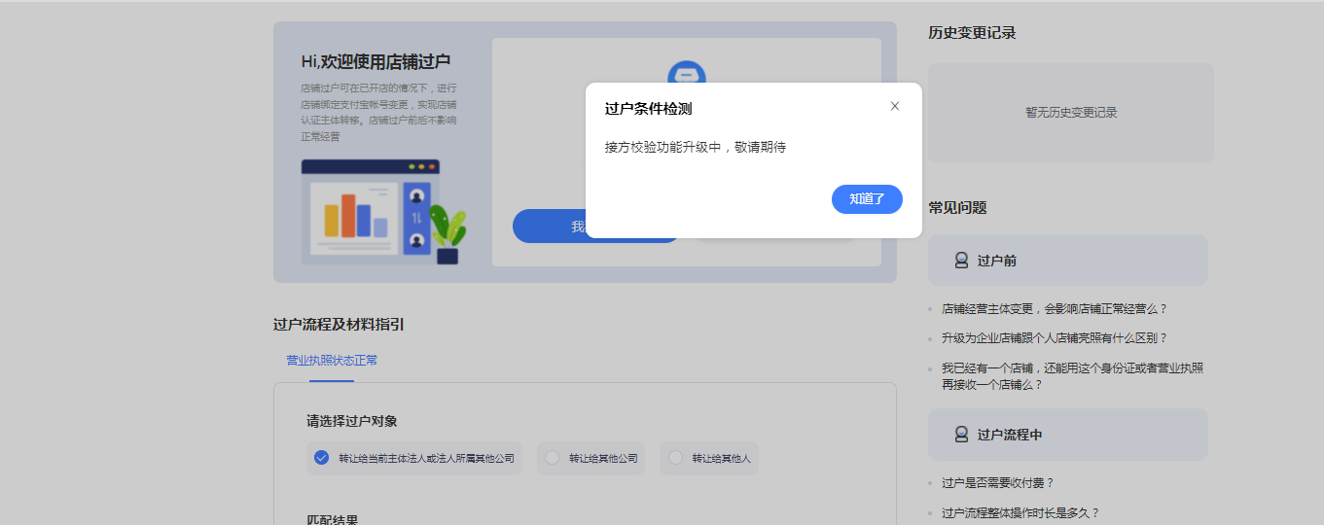The width and height of the screenshot is (1324, 525).
Task: Click the person icon beside 过户流程中
Action: (961, 435)
